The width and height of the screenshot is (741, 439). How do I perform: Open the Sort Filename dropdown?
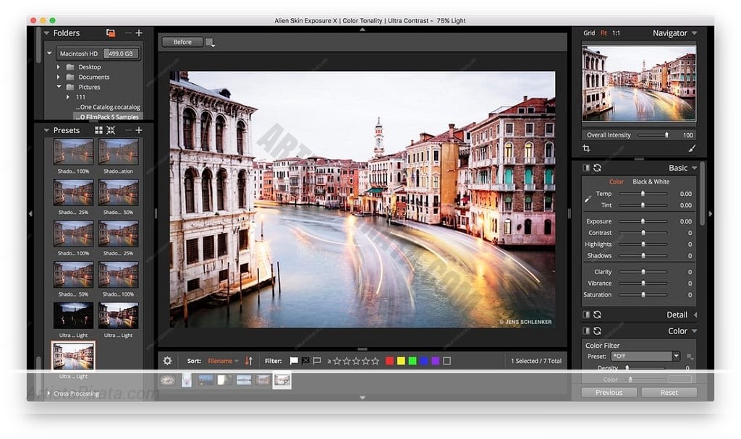click(223, 361)
